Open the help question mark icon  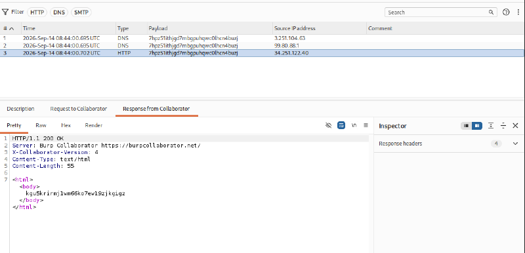click(x=506, y=12)
